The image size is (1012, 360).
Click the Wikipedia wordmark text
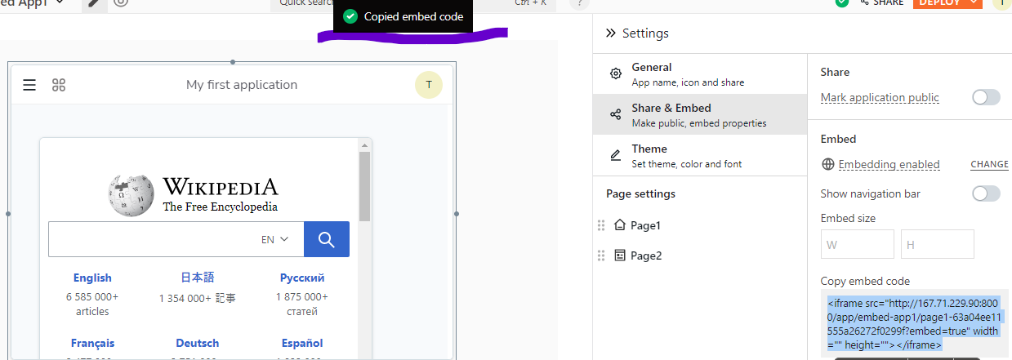[x=221, y=186]
